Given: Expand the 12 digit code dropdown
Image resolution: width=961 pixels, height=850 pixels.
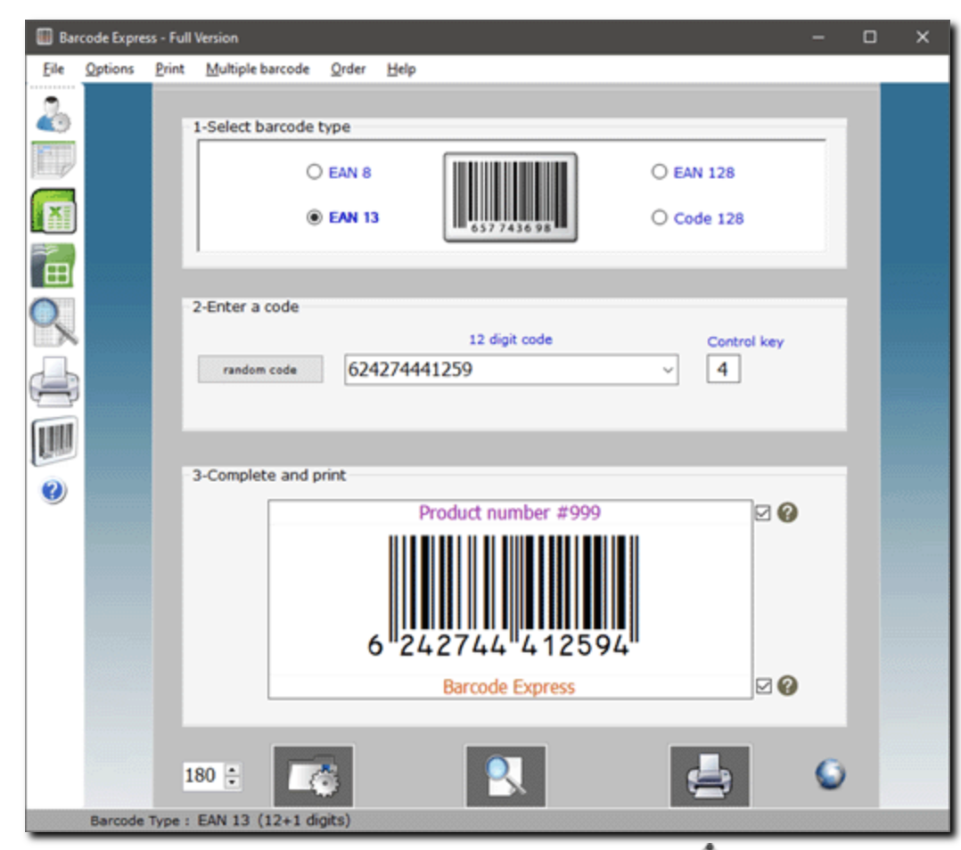Looking at the screenshot, I should pos(669,368).
